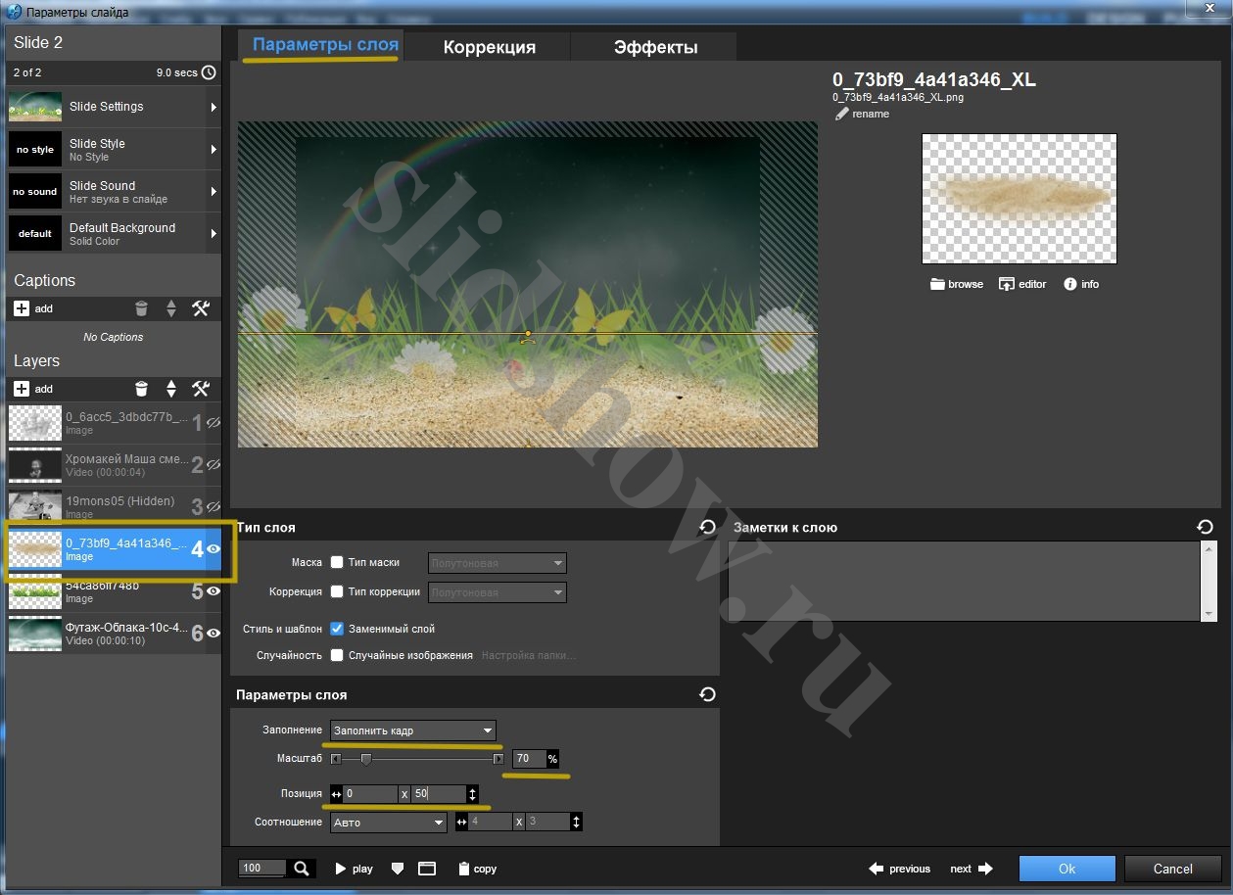Reset Параметры слоя section settings
Screen dimensions: 1233x895
point(707,694)
